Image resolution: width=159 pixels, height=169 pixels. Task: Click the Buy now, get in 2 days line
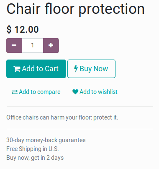pos(35,158)
